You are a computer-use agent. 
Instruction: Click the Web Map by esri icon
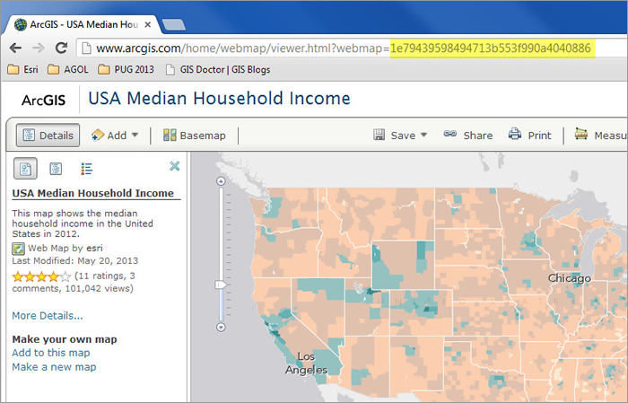[18, 249]
